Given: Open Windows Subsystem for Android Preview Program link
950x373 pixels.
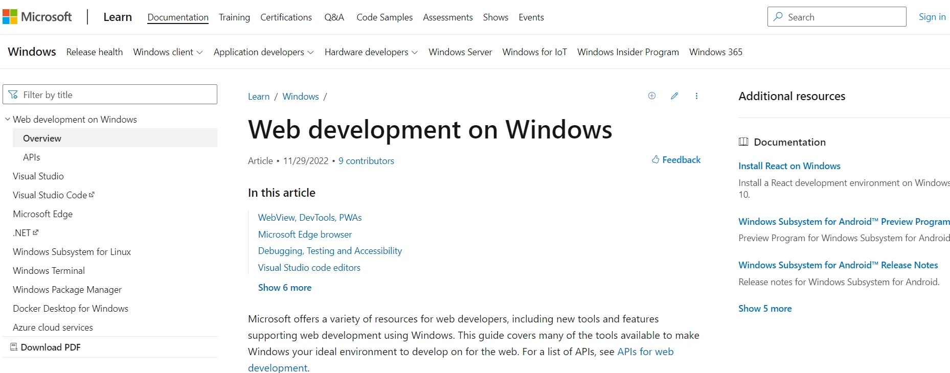Looking at the screenshot, I should pos(844,221).
